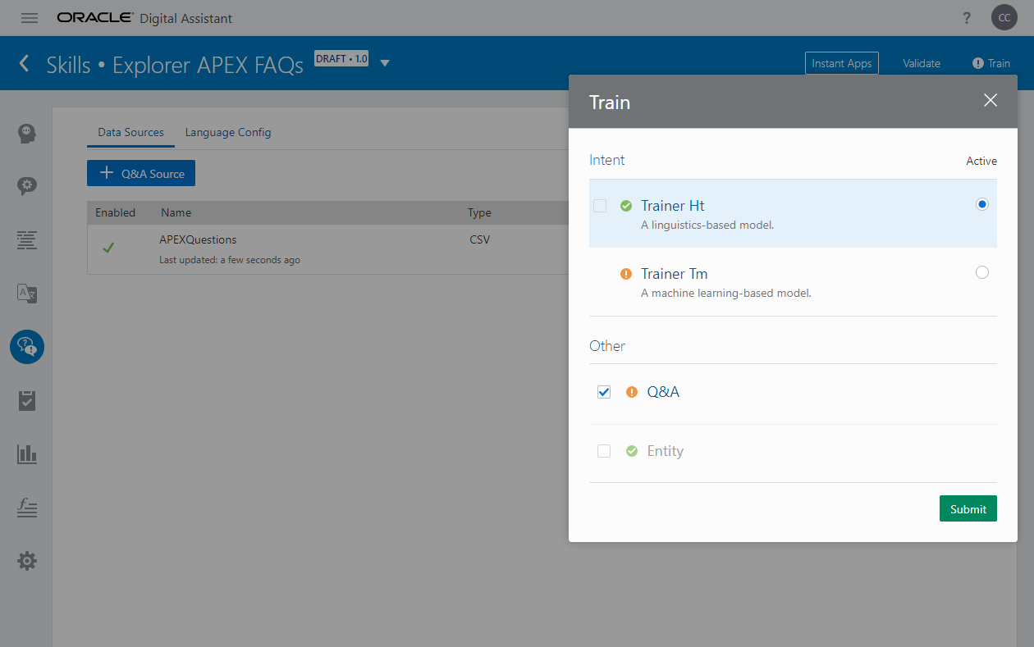
Task: Select the Q&A sidebar icon
Action: (27, 347)
